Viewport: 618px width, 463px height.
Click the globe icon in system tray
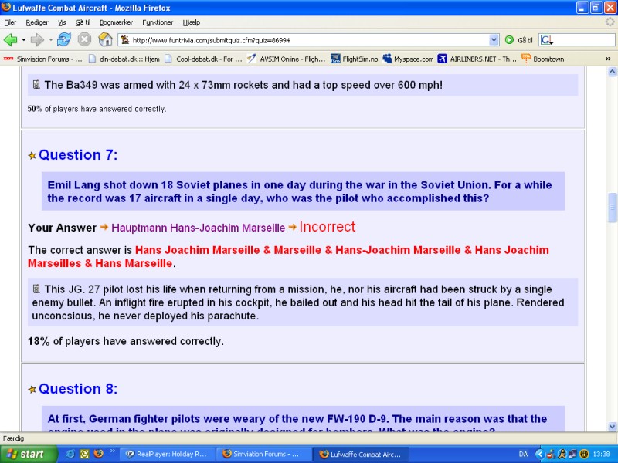click(x=585, y=455)
